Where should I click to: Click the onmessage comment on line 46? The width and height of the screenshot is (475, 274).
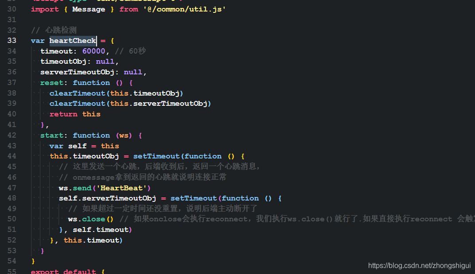point(143,177)
